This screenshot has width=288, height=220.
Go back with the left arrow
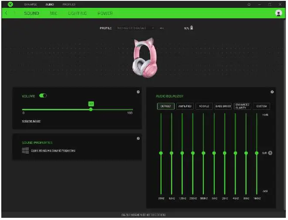click(x=6, y=13)
